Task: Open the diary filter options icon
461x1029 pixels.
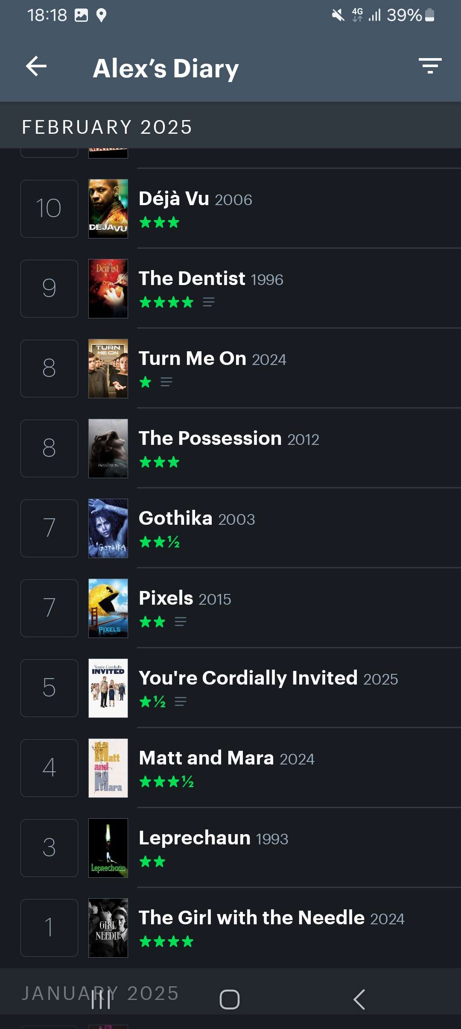Action: [x=430, y=66]
